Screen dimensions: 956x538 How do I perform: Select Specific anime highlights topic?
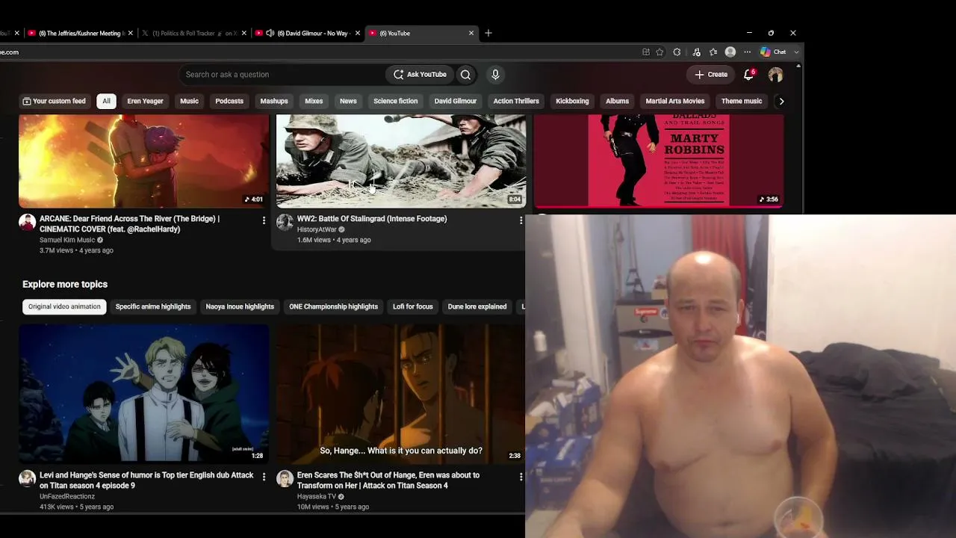(153, 306)
